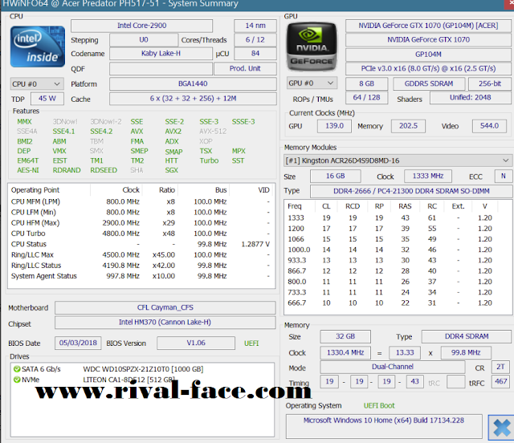
Task: Click the Microsoft Windows 10 Home OS field
Action: point(384,426)
